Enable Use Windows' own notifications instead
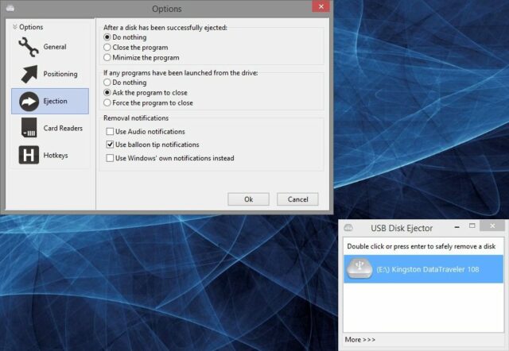Screen dimensions: 509x351 111,158
